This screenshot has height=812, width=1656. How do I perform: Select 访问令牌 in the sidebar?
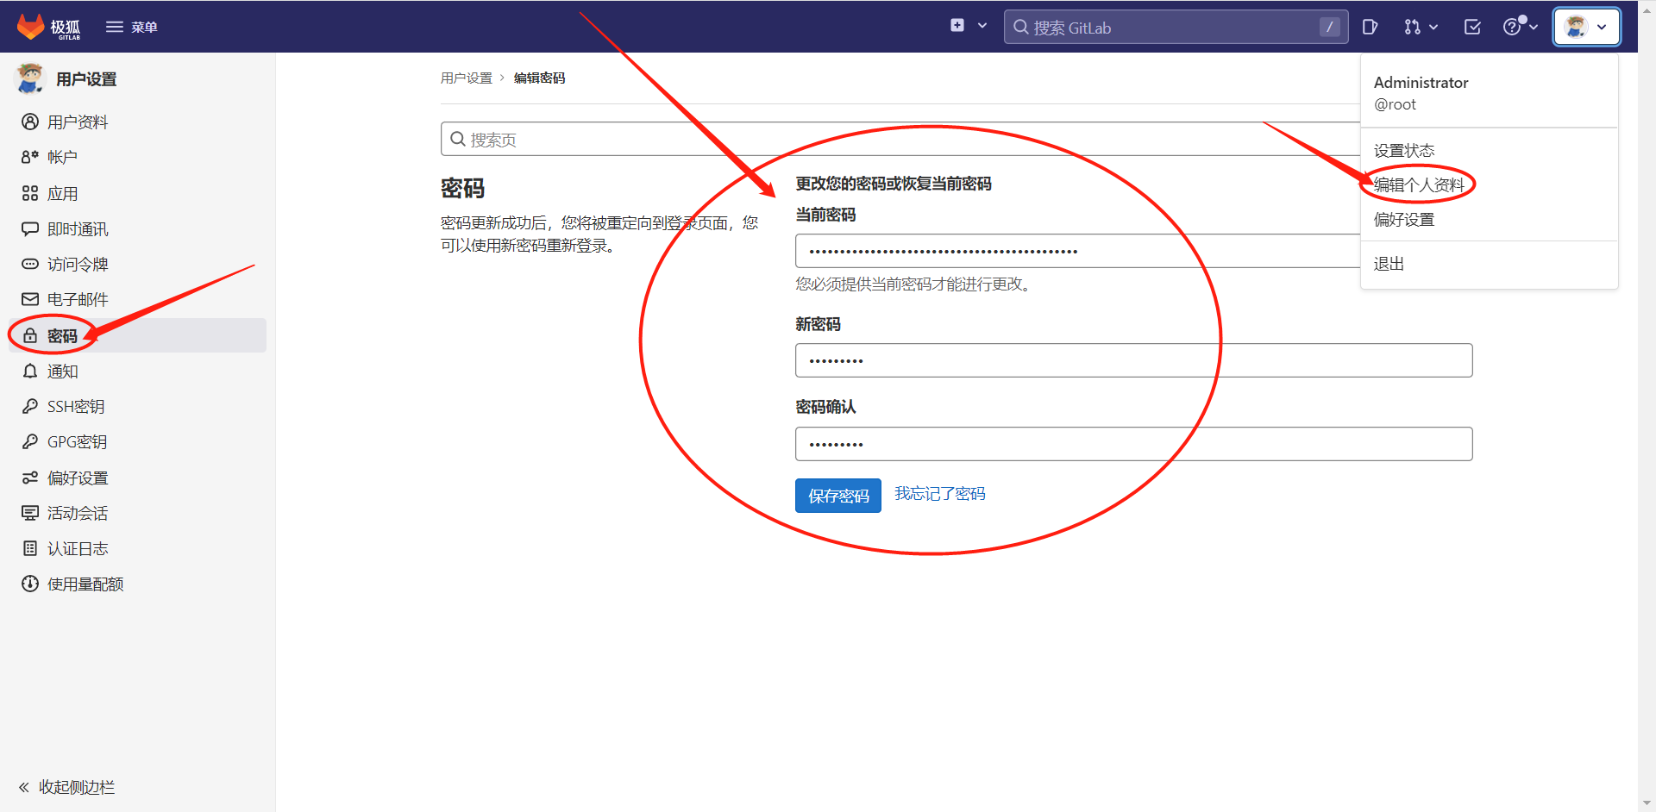[x=77, y=265]
